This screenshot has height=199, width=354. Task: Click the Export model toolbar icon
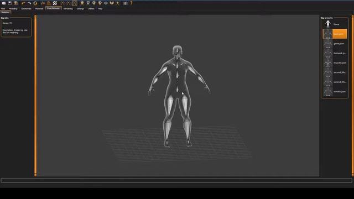click(x=15, y=3)
